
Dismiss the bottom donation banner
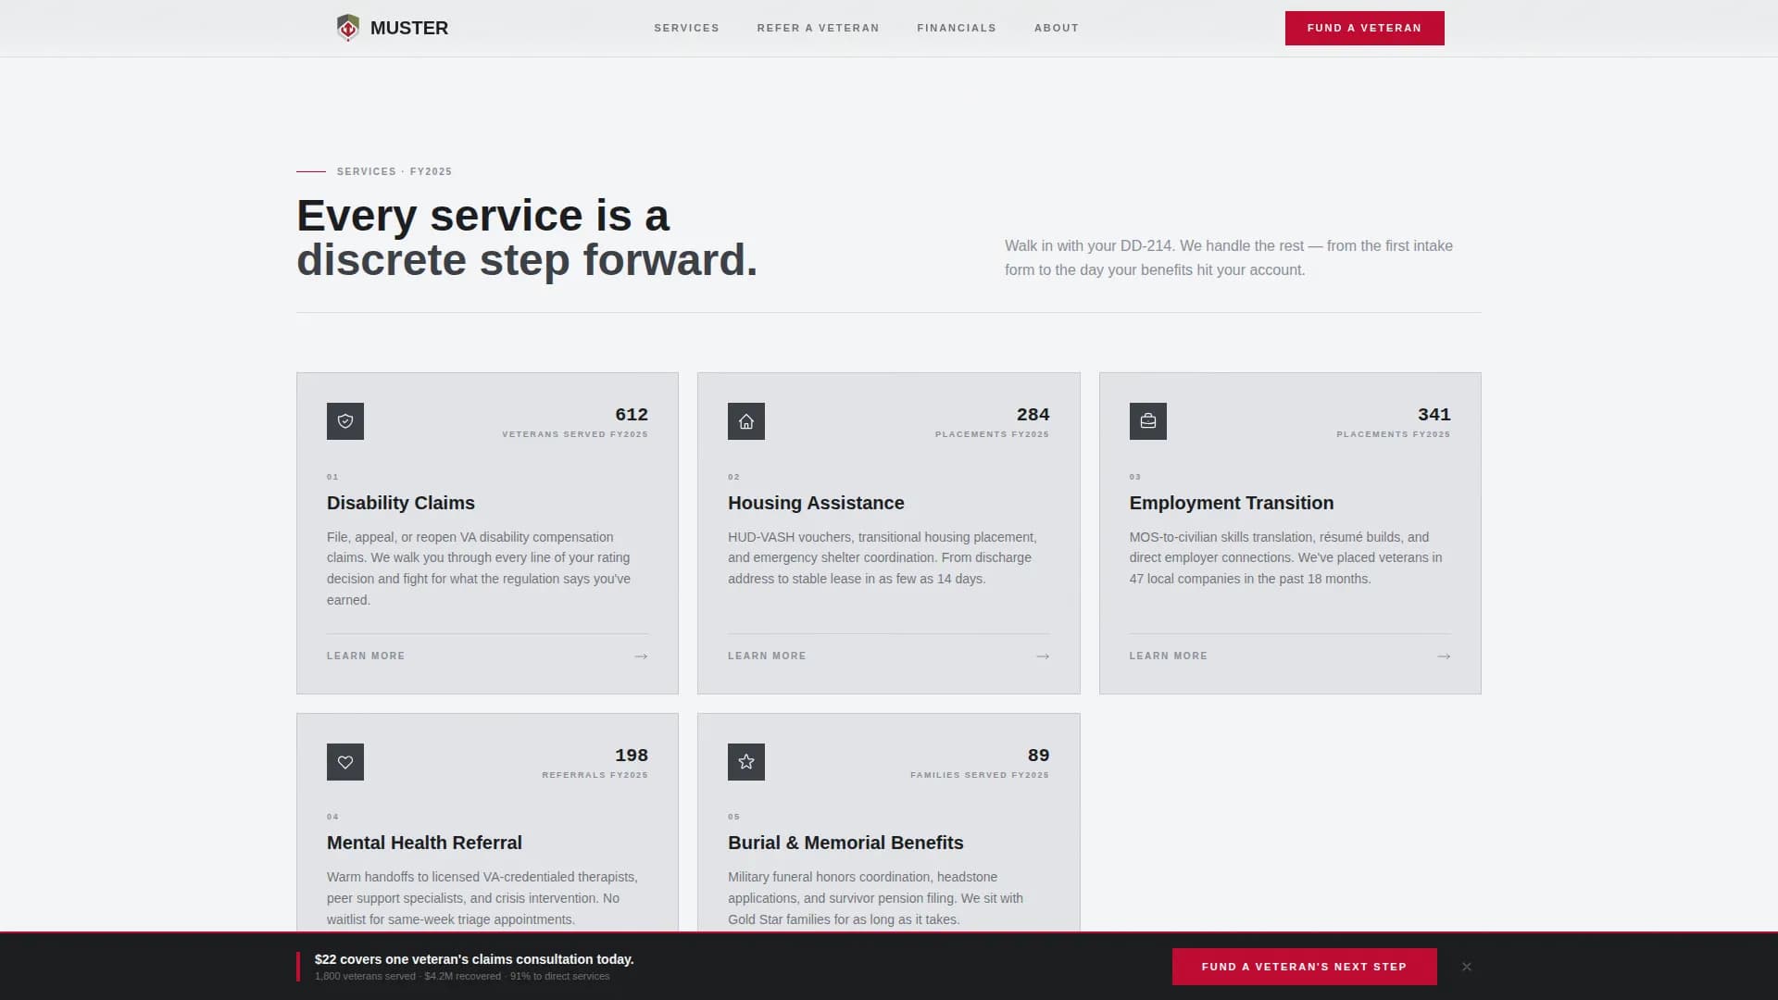coord(1467,967)
